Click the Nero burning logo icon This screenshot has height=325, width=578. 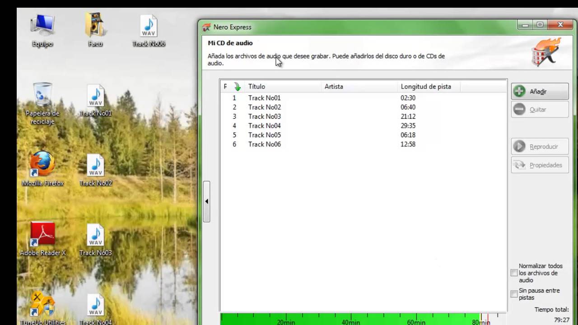(546, 52)
